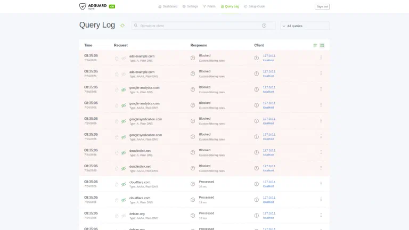Image resolution: width=409 pixels, height=230 pixels.
Task: Open the Filters menu
Action: (209, 6)
